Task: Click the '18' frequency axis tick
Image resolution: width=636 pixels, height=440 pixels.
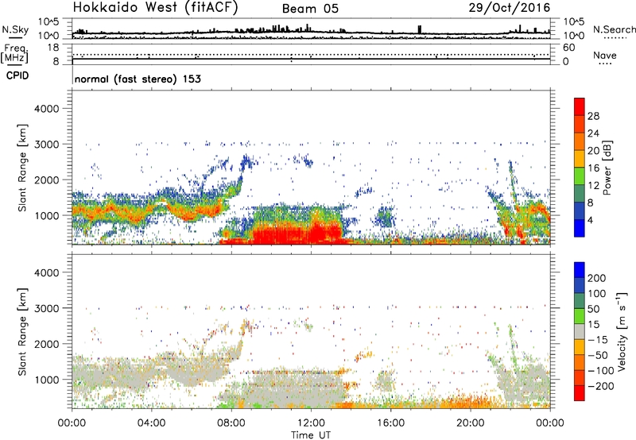Action: [x=53, y=48]
